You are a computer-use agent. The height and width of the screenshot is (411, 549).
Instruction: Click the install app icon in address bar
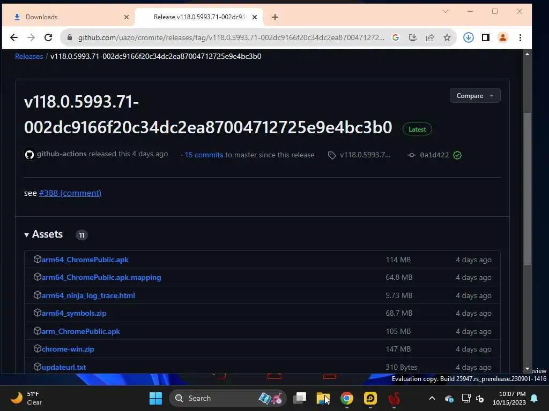coord(413,37)
